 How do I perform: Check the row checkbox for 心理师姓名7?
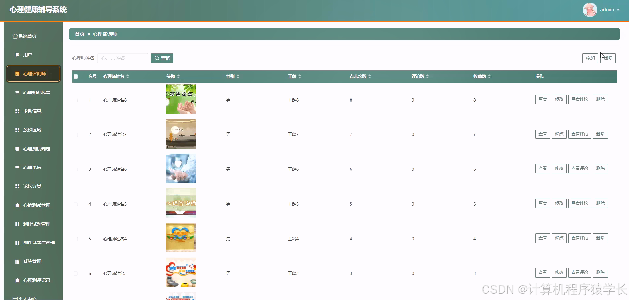tap(76, 135)
